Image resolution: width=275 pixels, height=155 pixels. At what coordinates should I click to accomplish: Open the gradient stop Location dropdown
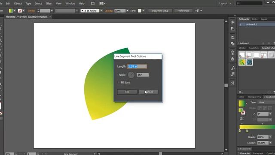(x=270, y=143)
